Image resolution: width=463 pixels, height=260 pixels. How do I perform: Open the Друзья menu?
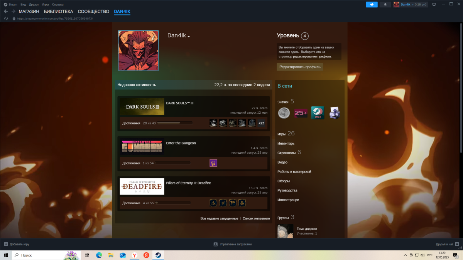(x=34, y=4)
